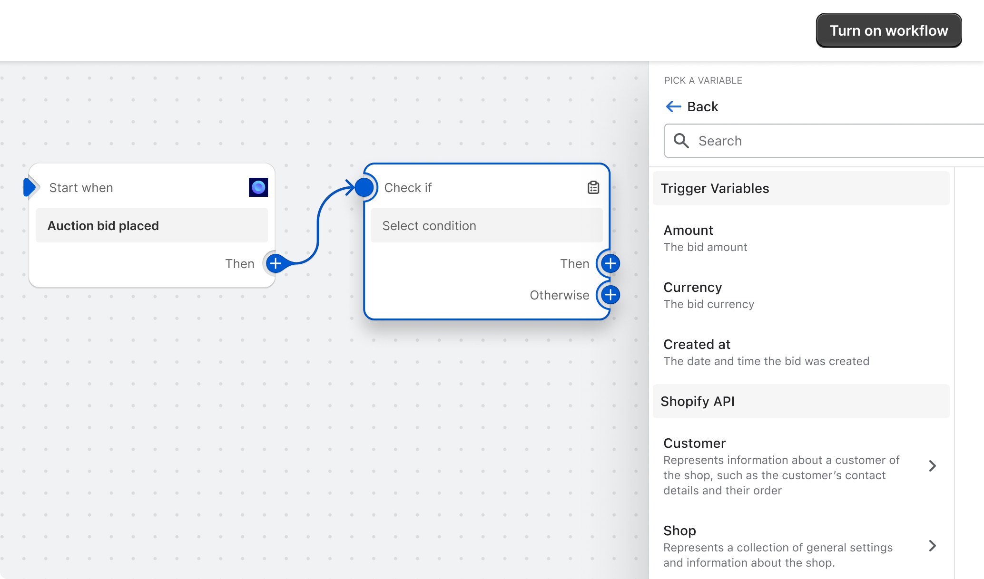Open the Shop variable group
This screenshot has width=984, height=579.
pos(801,546)
